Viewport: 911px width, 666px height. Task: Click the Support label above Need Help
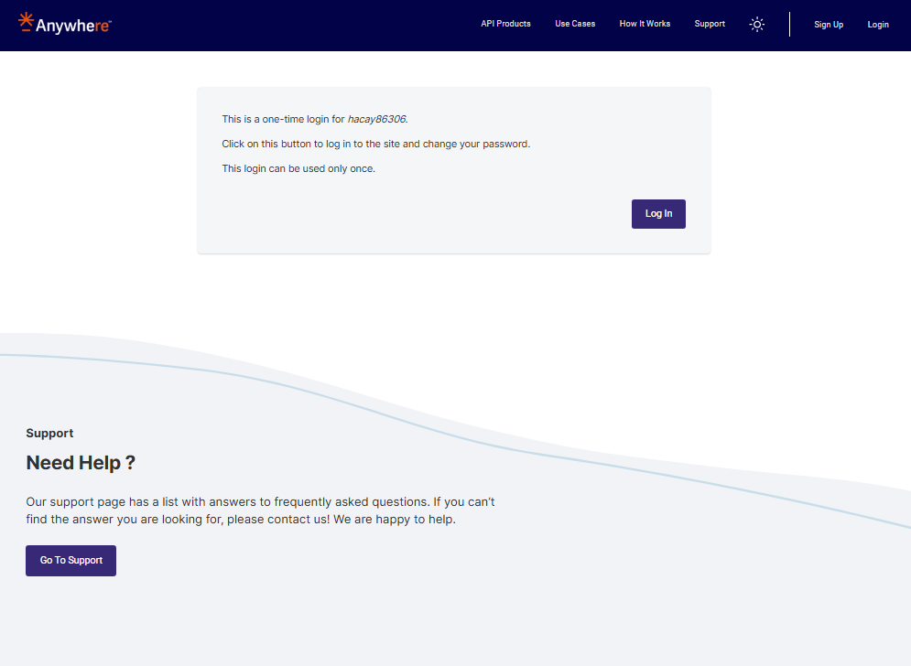(49, 434)
